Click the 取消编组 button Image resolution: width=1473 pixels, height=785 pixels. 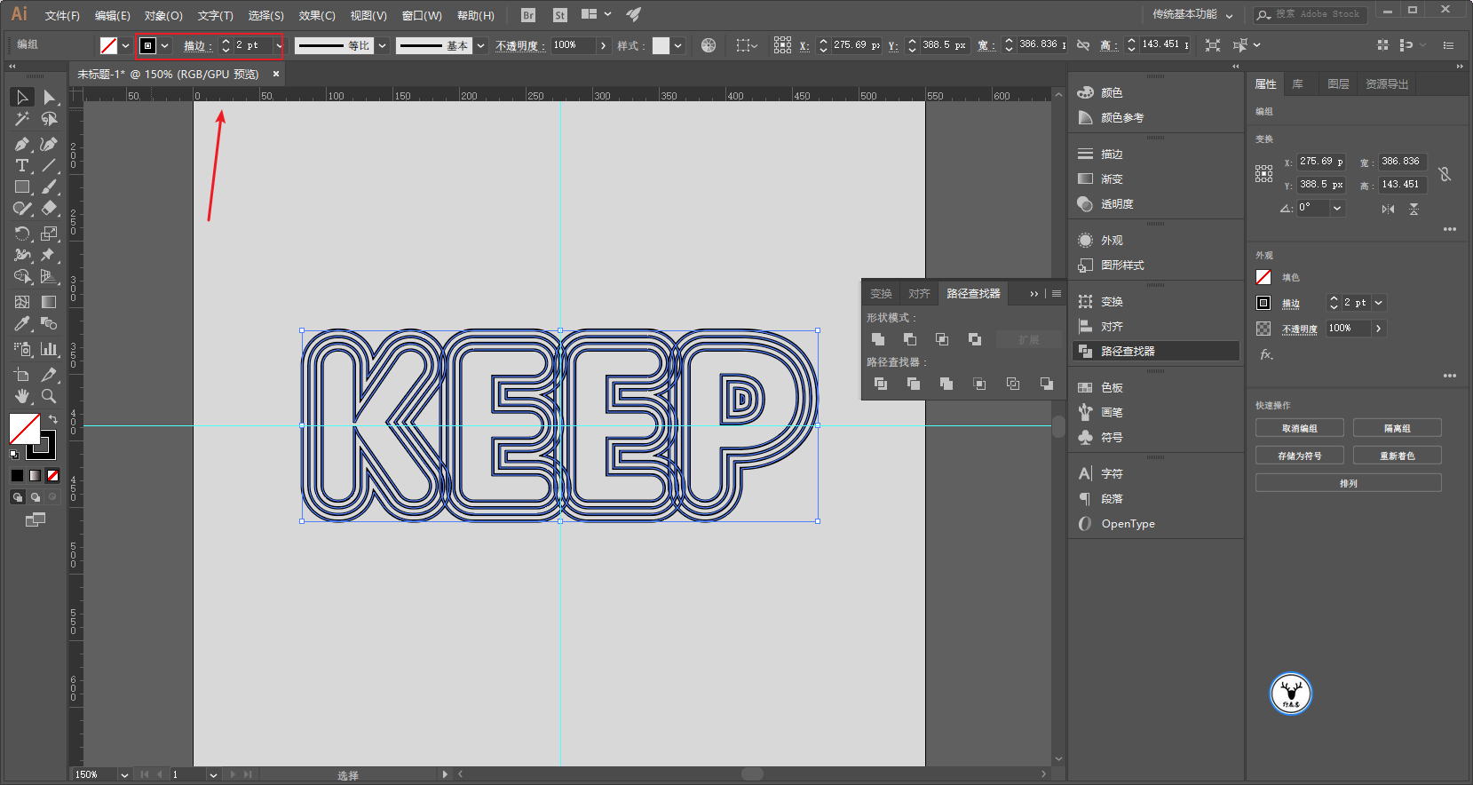pyautogui.click(x=1300, y=429)
